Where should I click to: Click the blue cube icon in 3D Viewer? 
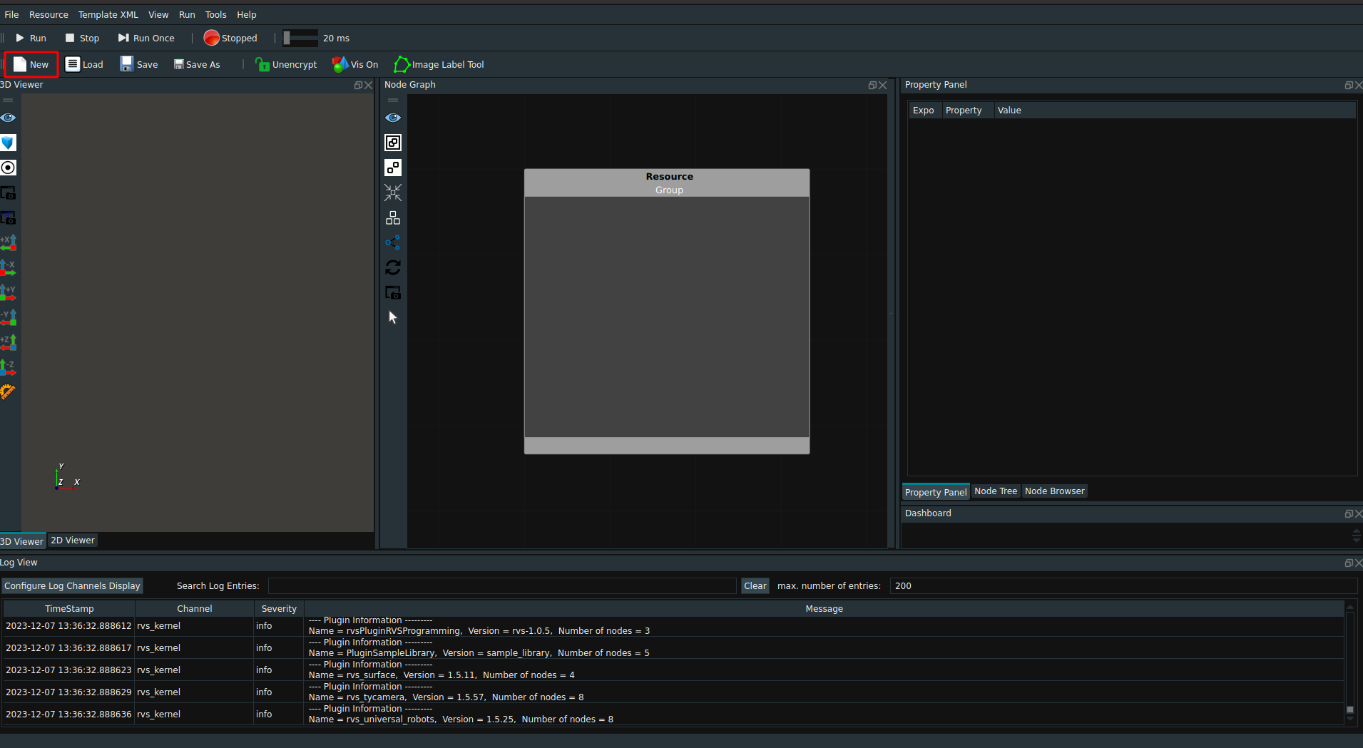click(8, 143)
